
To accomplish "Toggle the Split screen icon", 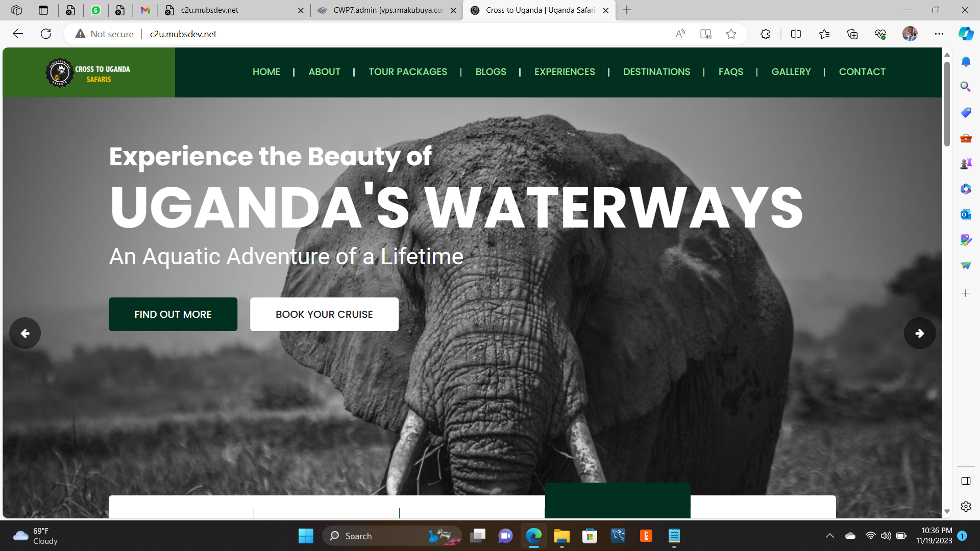I will pos(796,34).
